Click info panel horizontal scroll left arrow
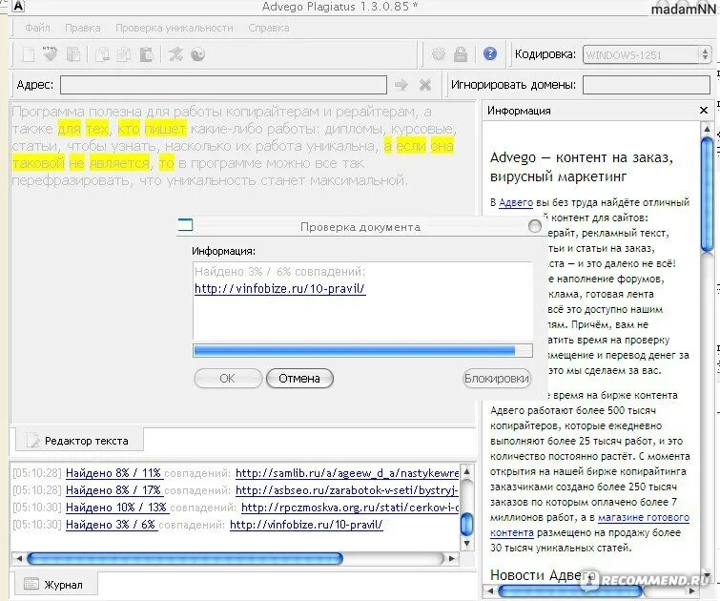Viewport: 720px width, 601px height. [489, 591]
